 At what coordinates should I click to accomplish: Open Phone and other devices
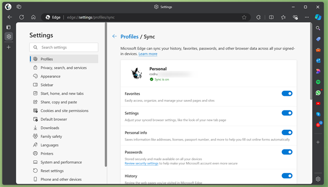pos(64,179)
